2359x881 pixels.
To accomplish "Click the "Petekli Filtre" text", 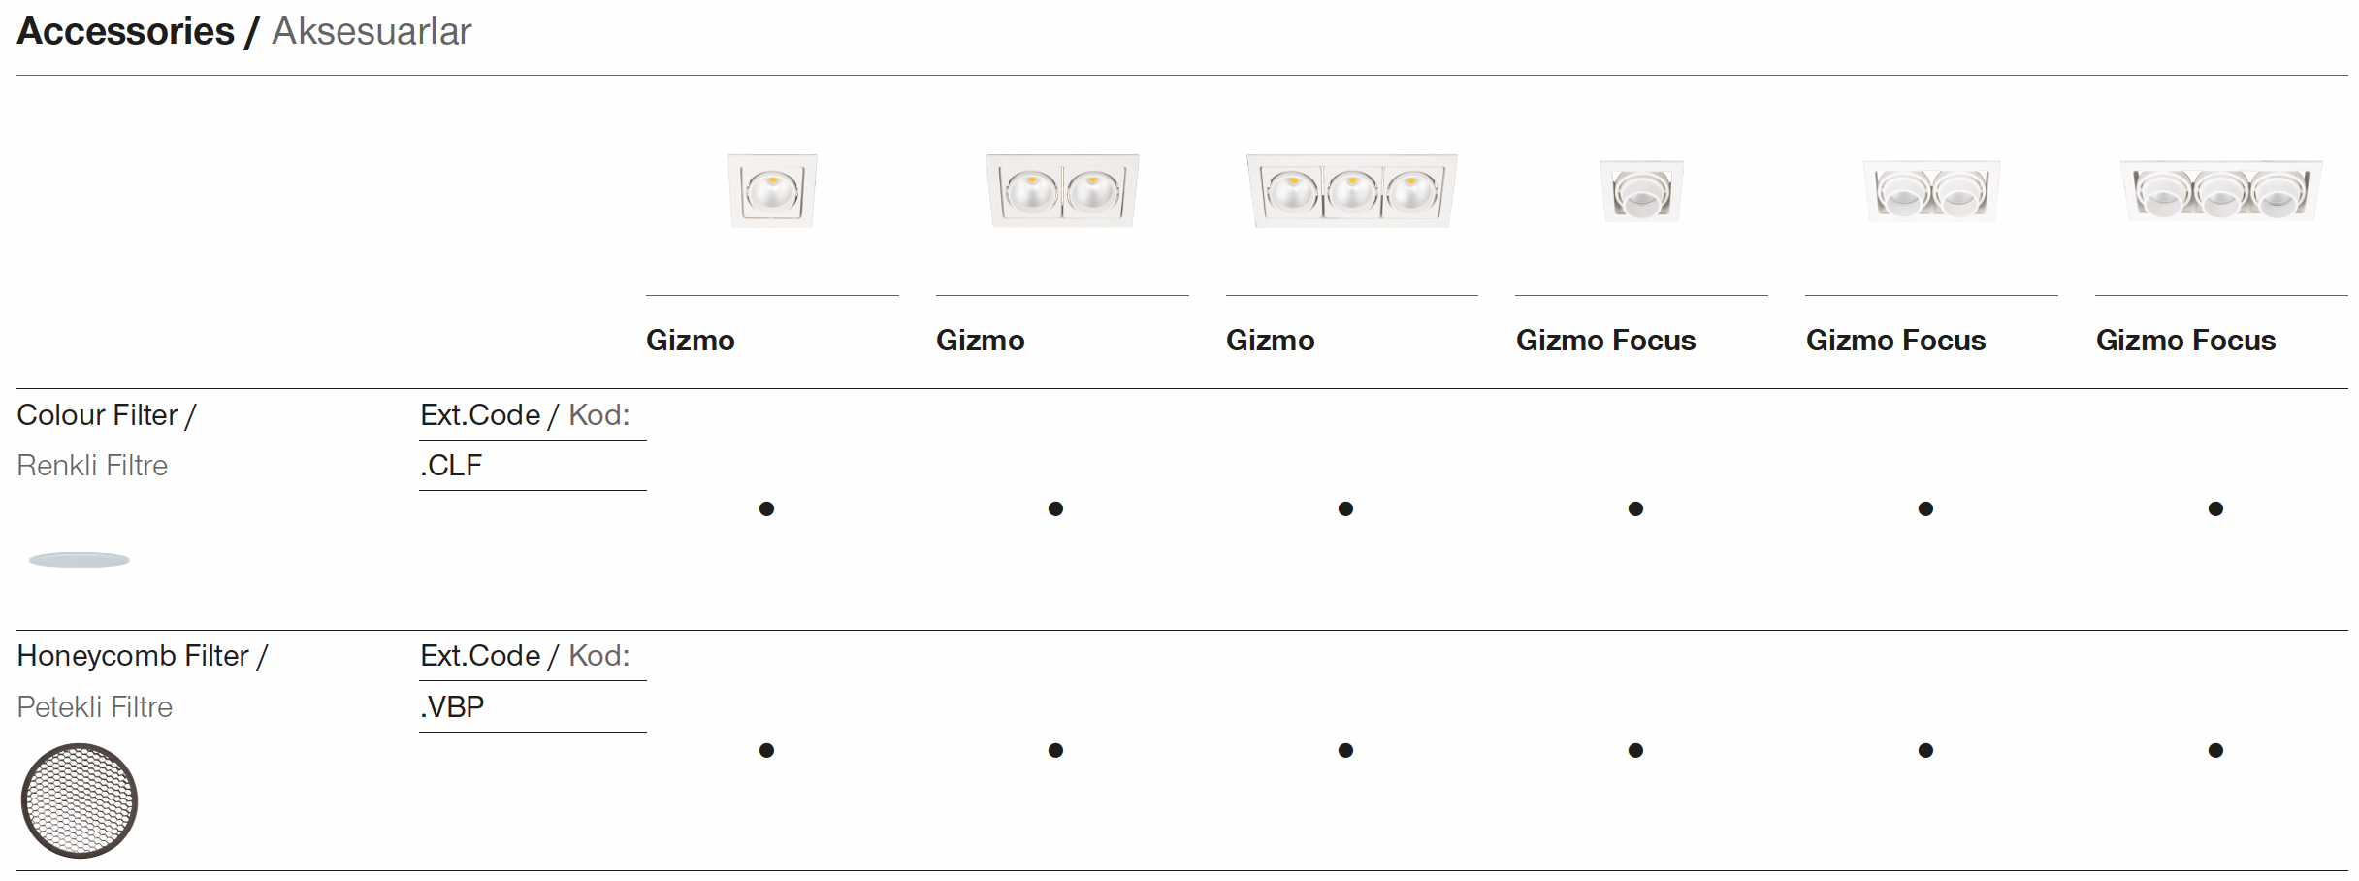I will tap(95, 707).
